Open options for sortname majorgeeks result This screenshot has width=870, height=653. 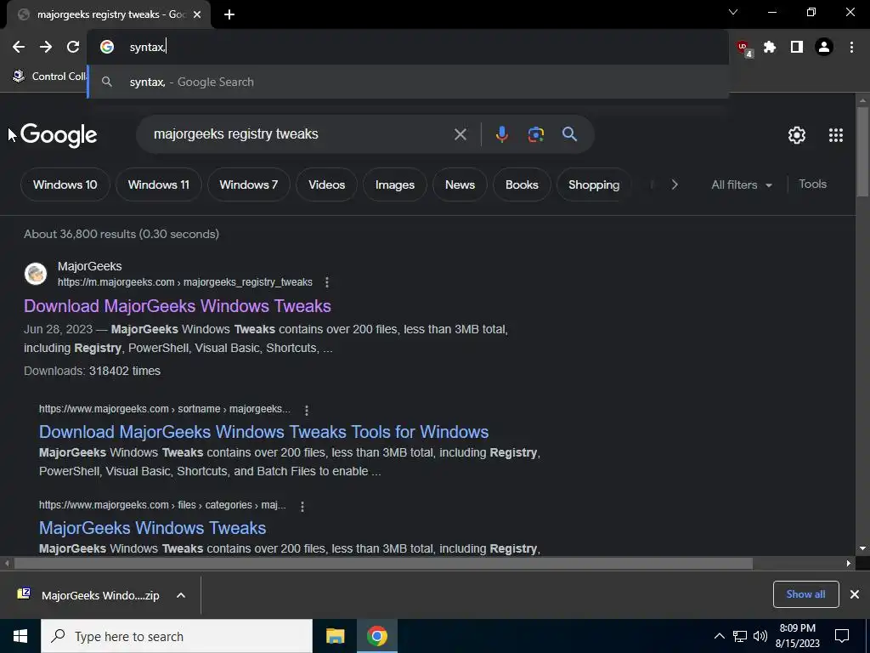pos(306,410)
